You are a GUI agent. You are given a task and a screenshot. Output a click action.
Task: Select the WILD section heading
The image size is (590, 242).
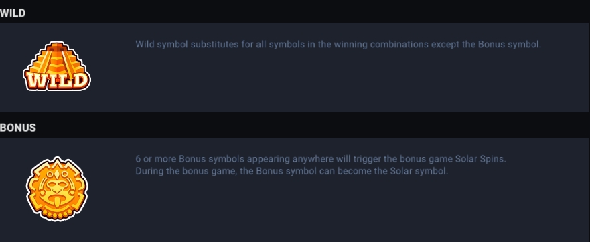(13, 13)
